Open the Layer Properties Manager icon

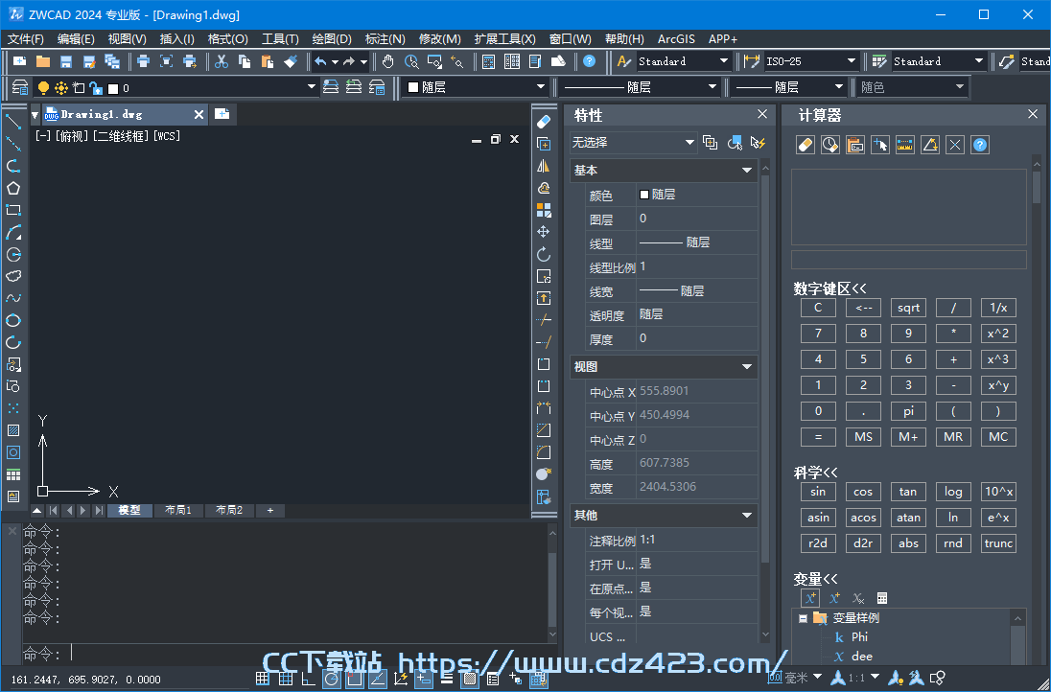click(20, 87)
